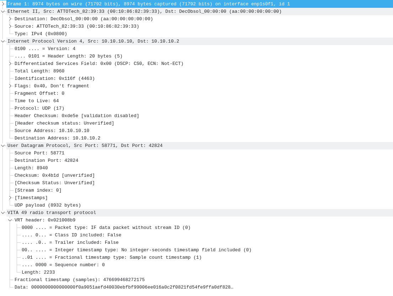Select the Header Checksum 0xde5e line

coord(76,116)
